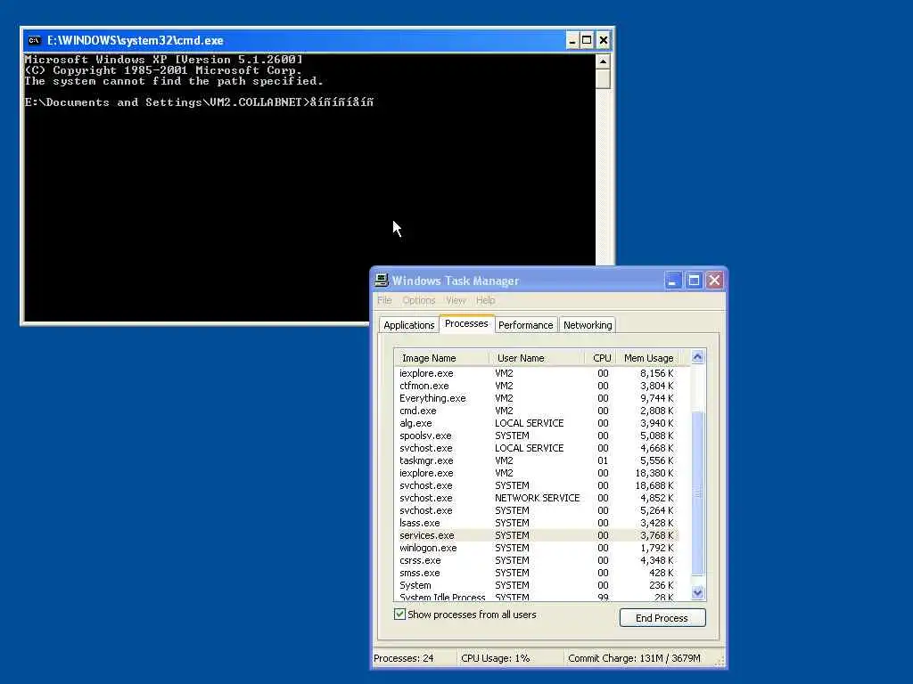Image resolution: width=913 pixels, height=684 pixels.
Task: Sort by Mem Usage column header
Action: point(649,358)
